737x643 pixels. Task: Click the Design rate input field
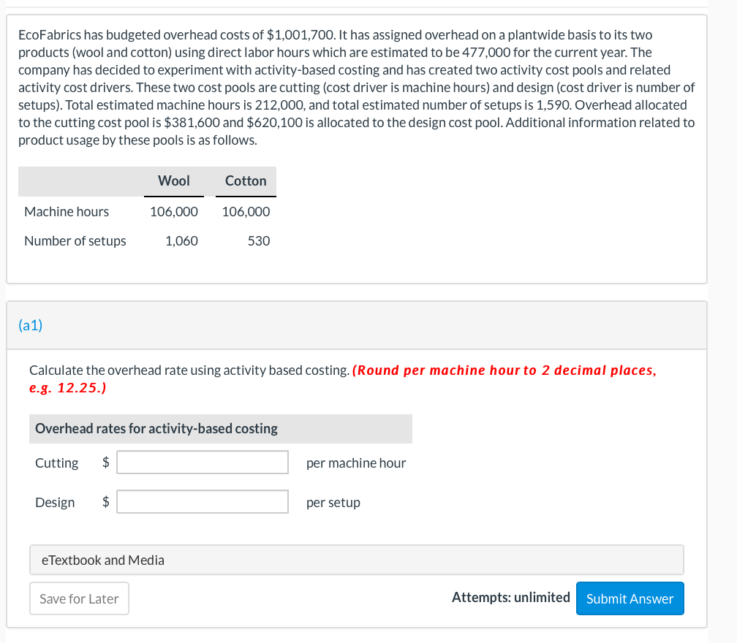[x=202, y=501]
